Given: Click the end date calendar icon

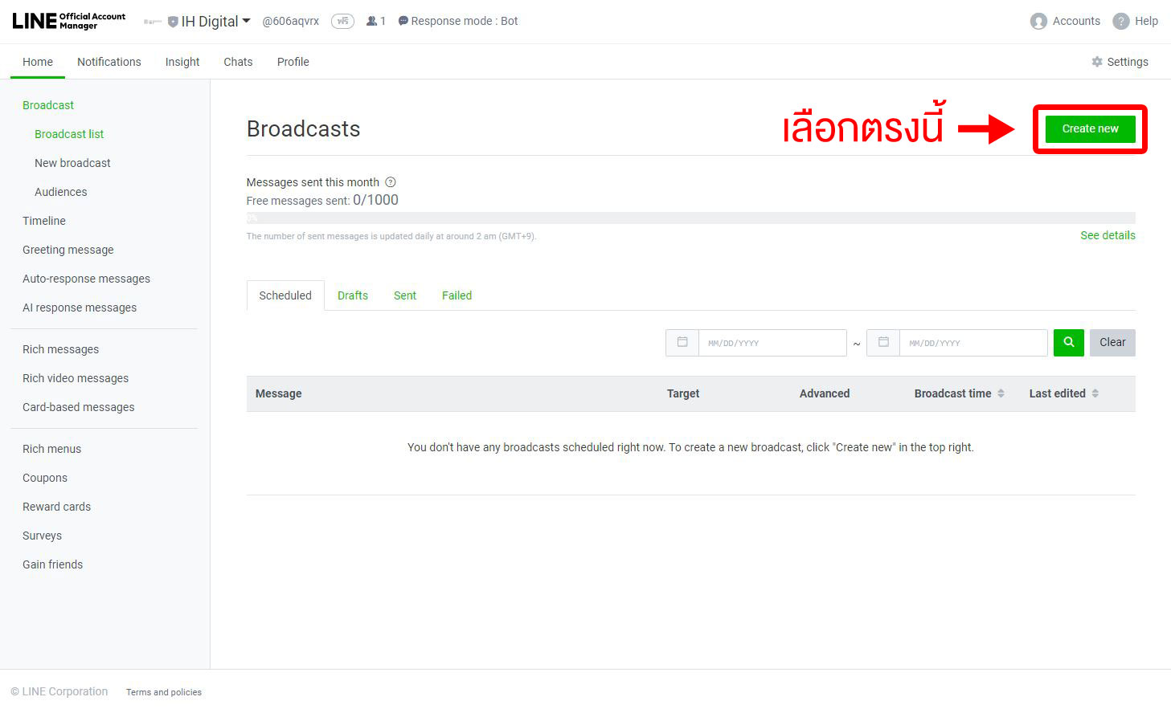Looking at the screenshot, I should tap(882, 342).
